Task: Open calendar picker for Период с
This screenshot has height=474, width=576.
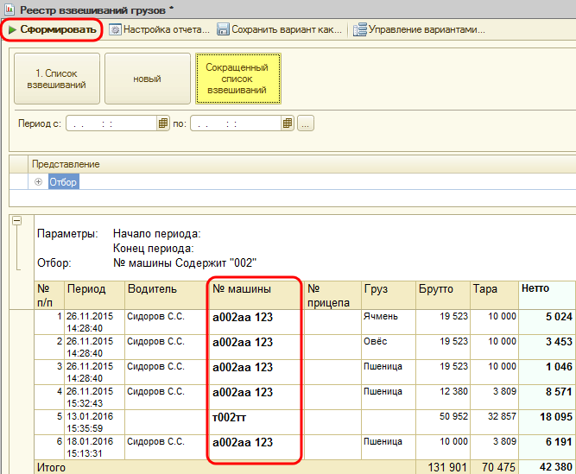Action: coord(162,123)
